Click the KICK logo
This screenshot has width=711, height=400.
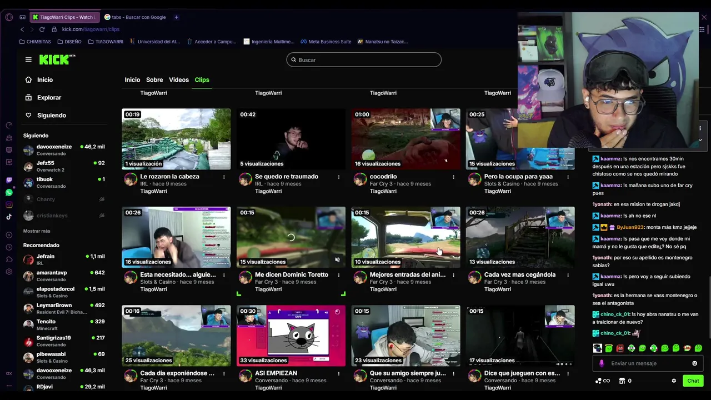[57, 59]
